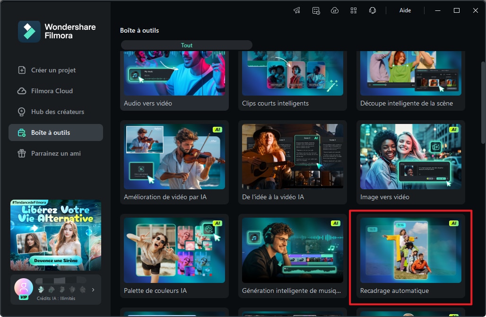Click the VIP user avatar

pyautogui.click(x=24, y=289)
